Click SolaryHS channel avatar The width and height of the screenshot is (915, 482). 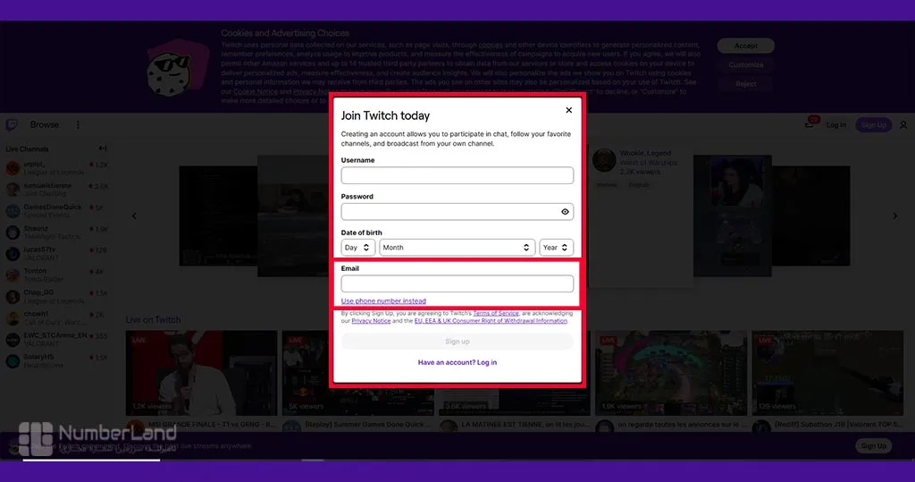(13, 361)
